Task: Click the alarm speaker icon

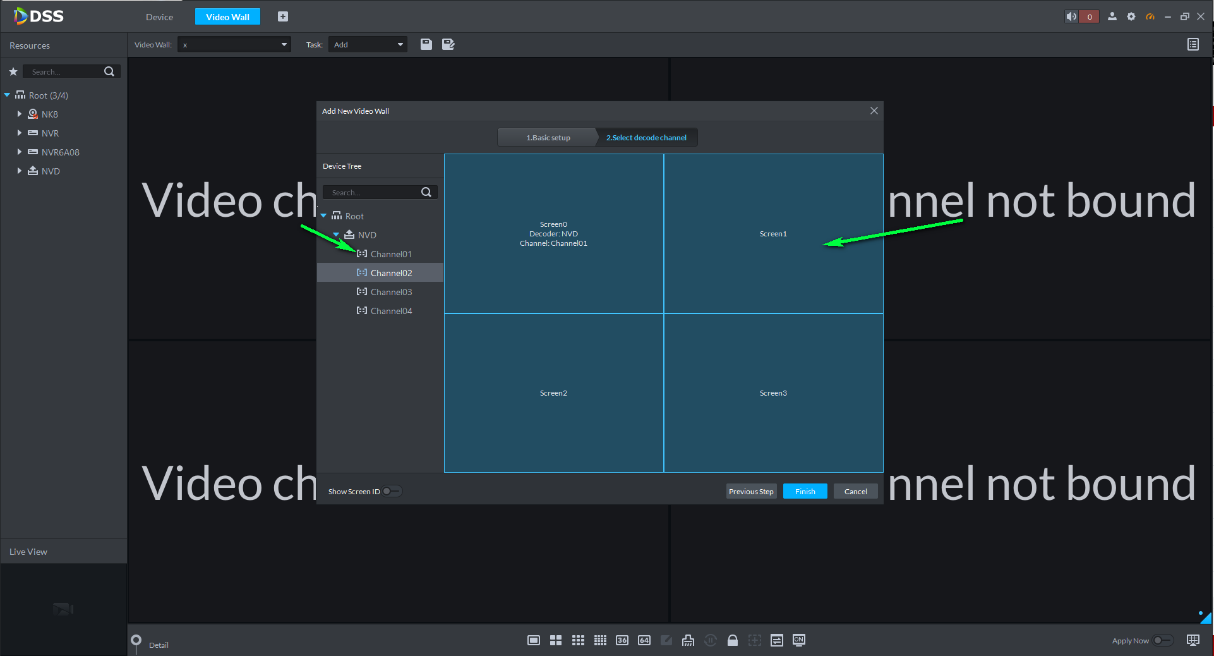Action: tap(1071, 16)
